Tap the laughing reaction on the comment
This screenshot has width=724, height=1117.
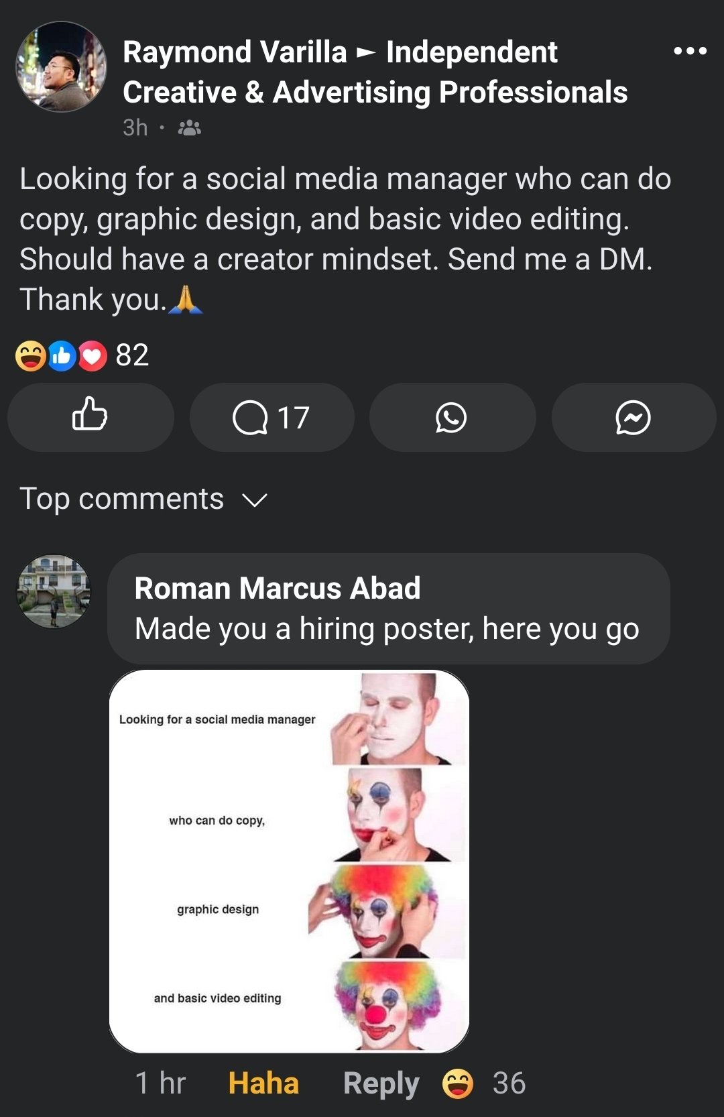[x=458, y=1083]
